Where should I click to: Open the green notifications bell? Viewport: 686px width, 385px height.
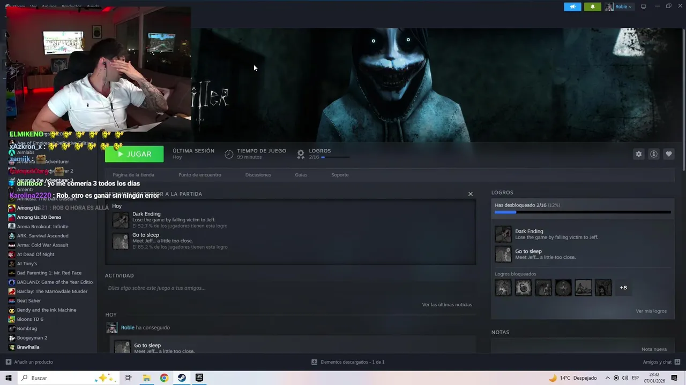click(x=592, y=6)
